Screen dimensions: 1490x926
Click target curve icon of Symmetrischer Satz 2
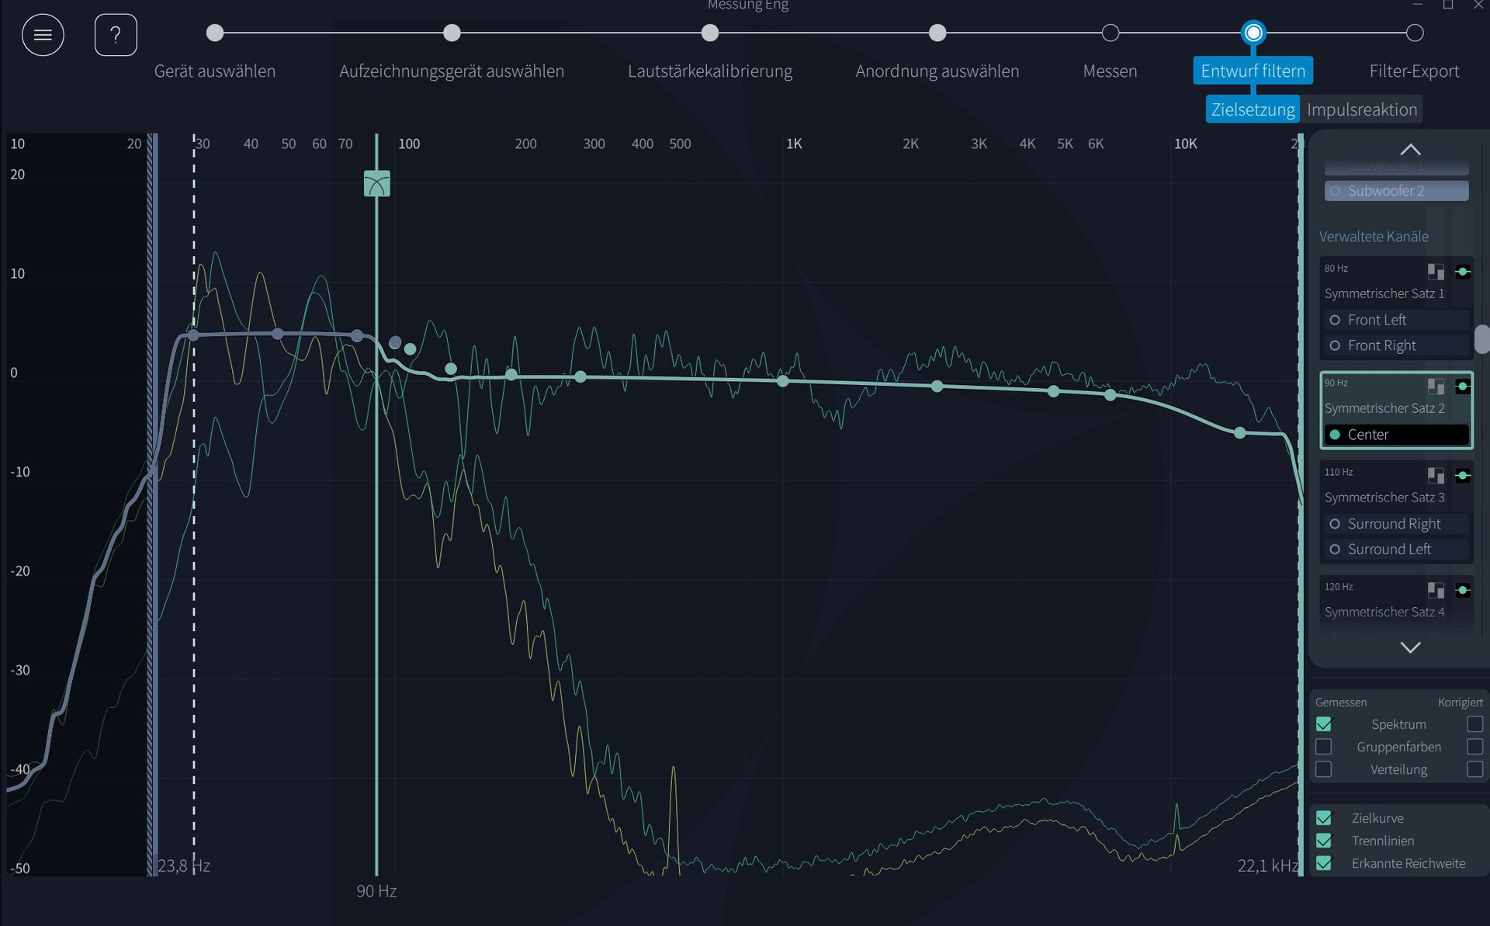(1463, 386)
